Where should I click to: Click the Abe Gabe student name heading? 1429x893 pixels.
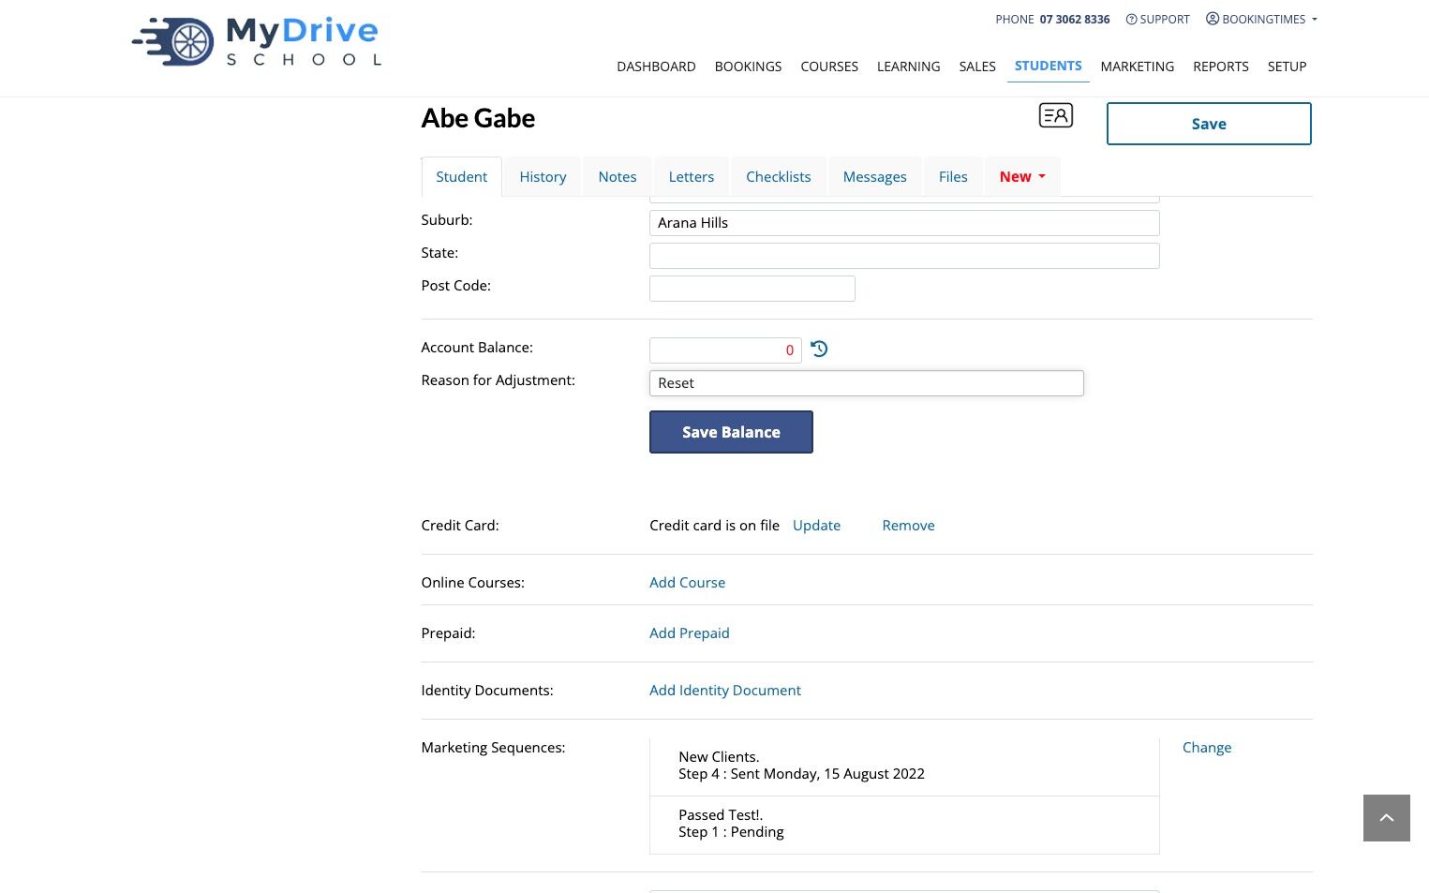[x=478, y=118]
